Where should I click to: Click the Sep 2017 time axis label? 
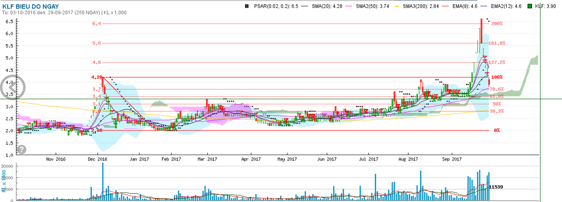click(x=451, y=159)
